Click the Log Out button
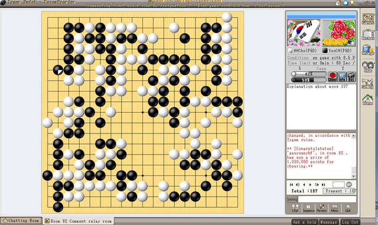378x225 pixels. tap(350, 222)
